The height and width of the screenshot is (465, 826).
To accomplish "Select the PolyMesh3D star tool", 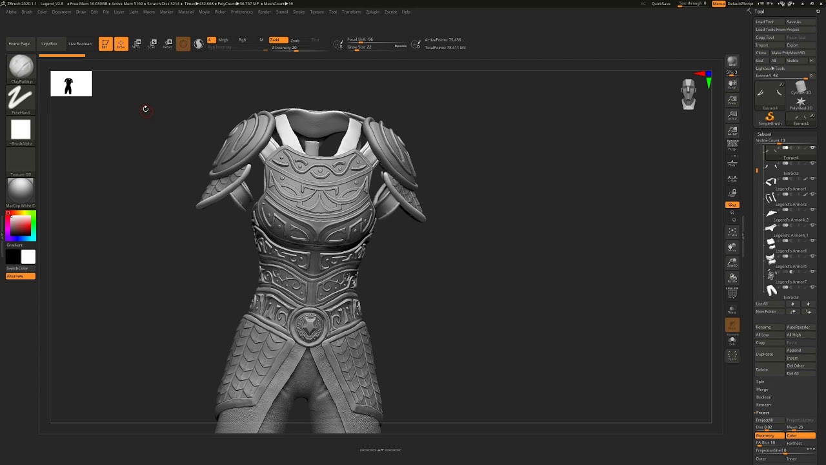I will pos(801,103).
